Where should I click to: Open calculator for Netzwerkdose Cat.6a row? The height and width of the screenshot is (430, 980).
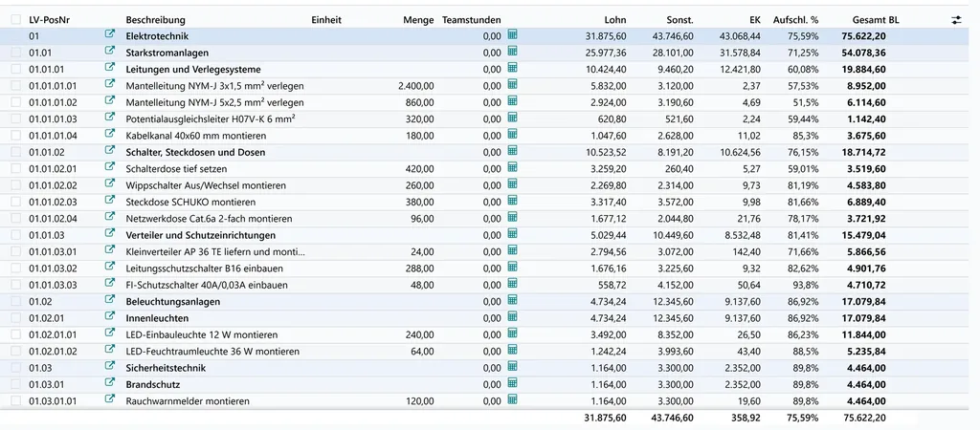click(x=513, y=217)
